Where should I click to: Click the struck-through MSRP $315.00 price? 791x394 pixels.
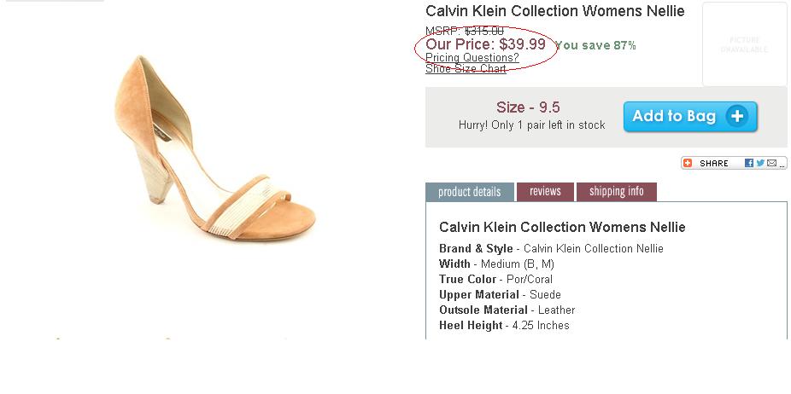465,32
